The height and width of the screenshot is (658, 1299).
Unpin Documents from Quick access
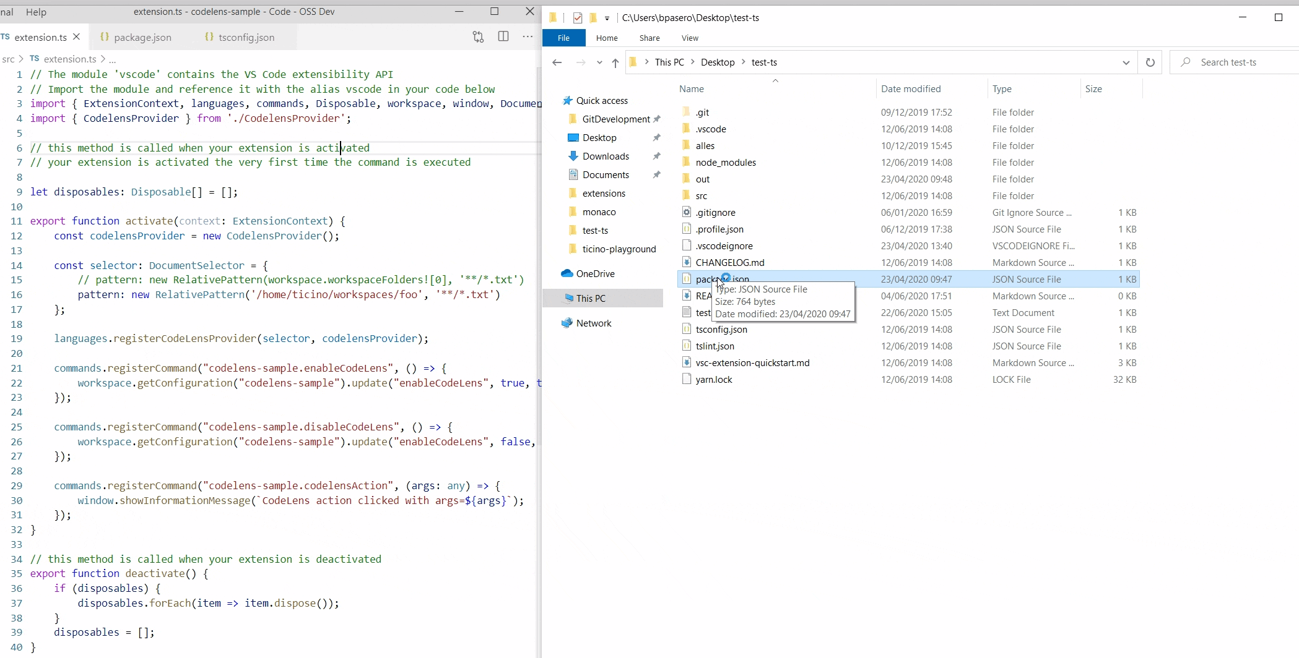click(656, 174)
